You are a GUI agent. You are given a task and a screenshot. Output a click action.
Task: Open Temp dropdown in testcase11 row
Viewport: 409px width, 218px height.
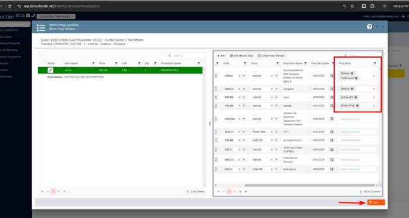click(276, 169)
